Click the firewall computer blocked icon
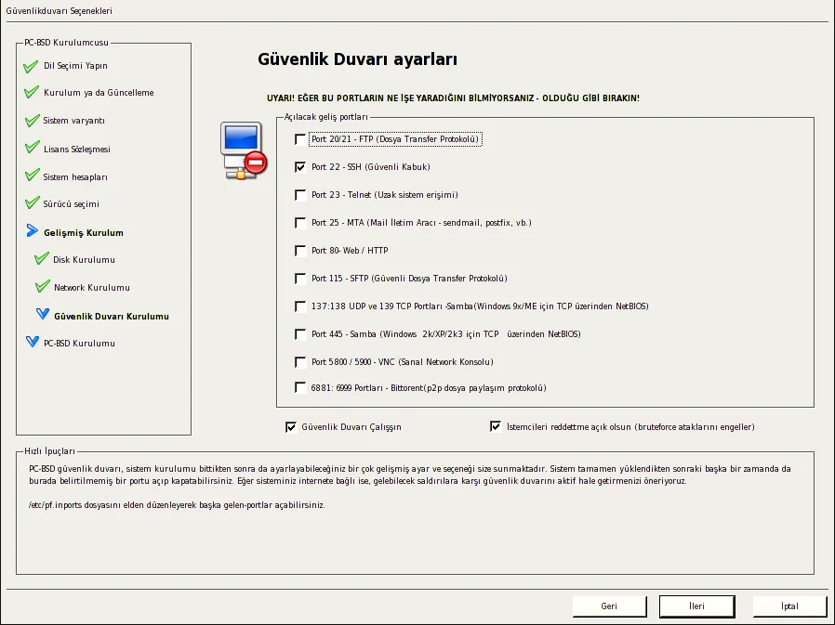This screenshot has height=625, width=835. point(244,150)
